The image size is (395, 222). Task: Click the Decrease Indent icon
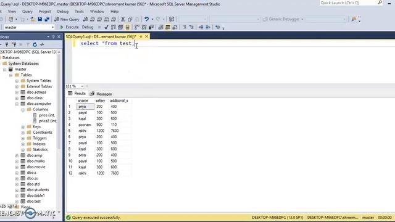[x=201, y=27]
